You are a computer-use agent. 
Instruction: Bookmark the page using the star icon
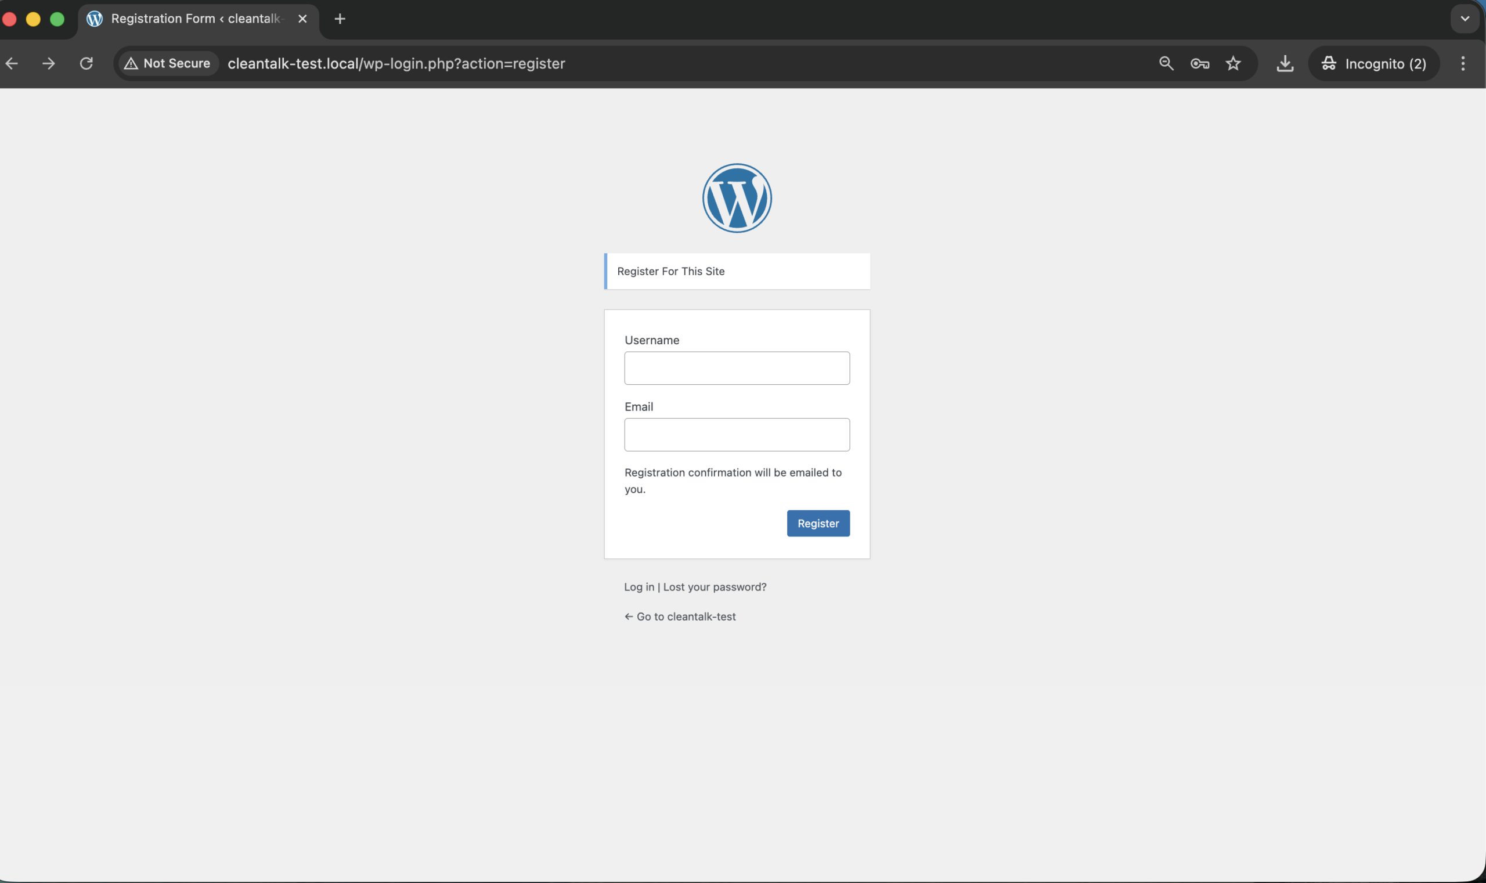[x=1233, y=63]
